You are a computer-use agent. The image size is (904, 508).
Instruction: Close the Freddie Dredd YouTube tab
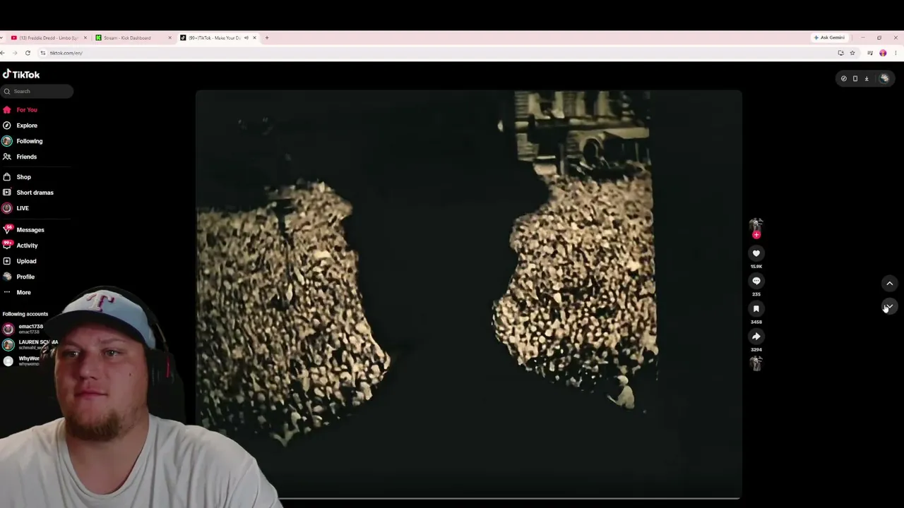(x=85, y=38)
